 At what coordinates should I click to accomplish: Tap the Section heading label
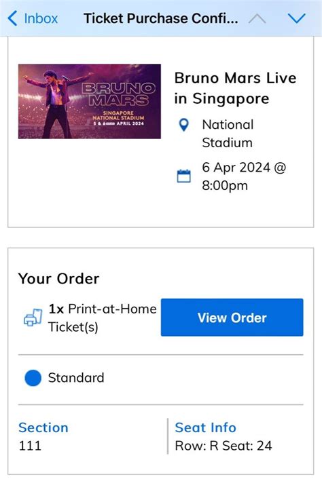tap(43, 427)
